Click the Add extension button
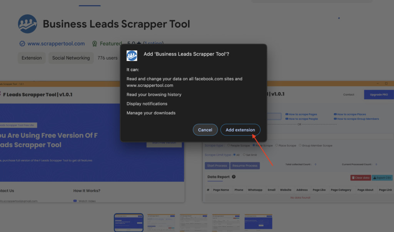Viewport: 394px width, 232px height. [x=240, y=129]
